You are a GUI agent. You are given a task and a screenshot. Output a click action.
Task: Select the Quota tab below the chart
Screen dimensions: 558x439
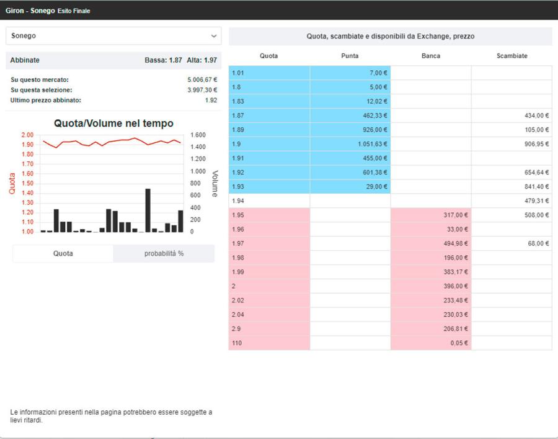pyautogui.click(x=63, y=253)
